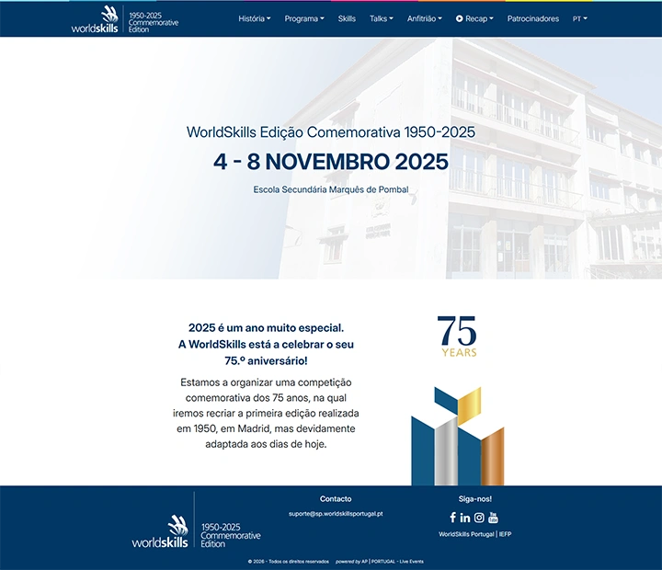This screenshot has width=662, height=570.
Task: Open the YouTube channel icon
Action: pos(493,518)
